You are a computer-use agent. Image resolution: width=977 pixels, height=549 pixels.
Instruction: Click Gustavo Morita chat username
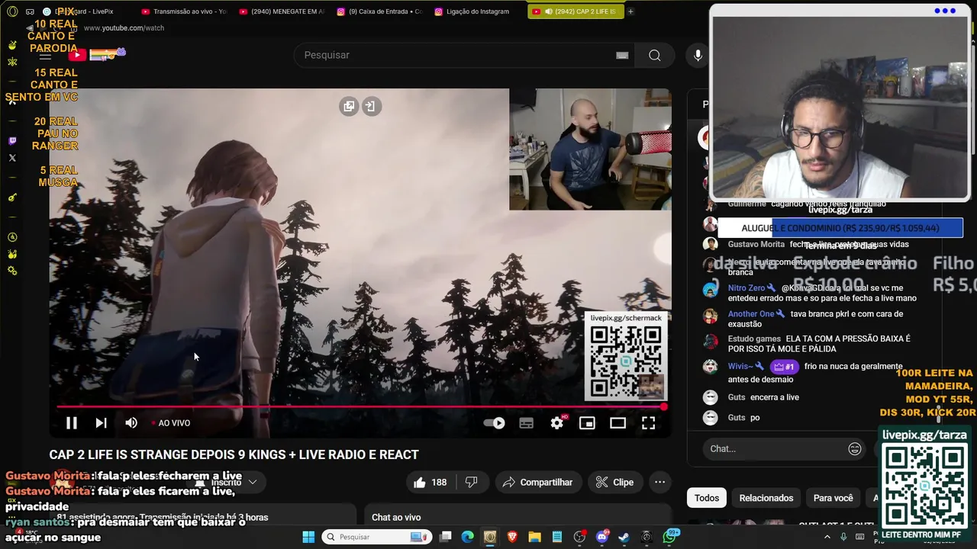click(x=756, y=245)
